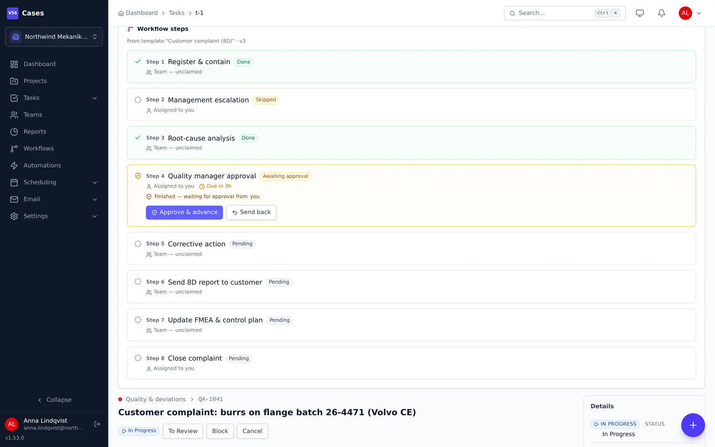
Task: Open user menu chevron next to avatar
Action: tap(699, 13)
